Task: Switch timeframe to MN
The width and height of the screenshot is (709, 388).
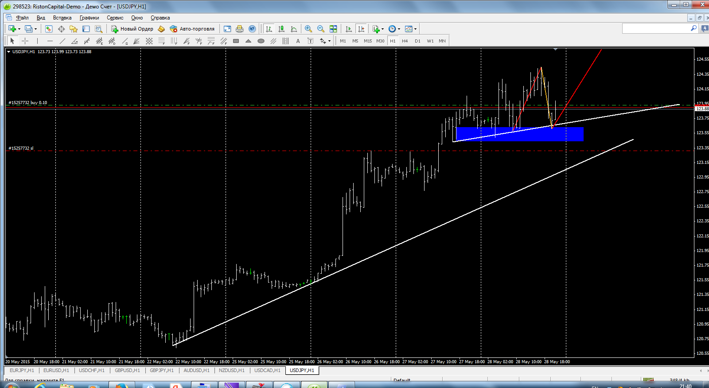Action: (442, 41)
